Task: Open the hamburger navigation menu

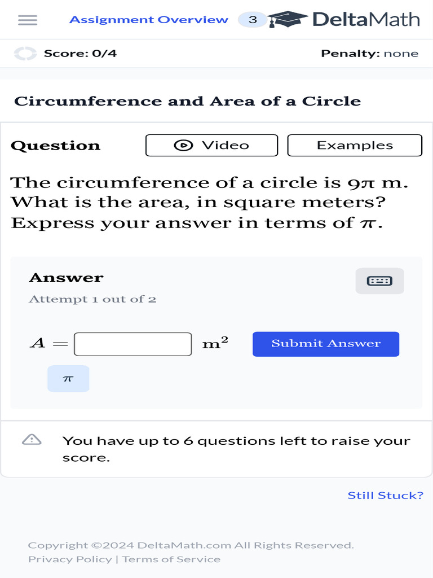Action: (x=28, y=20)
